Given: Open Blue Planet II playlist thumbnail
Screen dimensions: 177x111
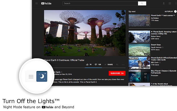Looking at the screenshot, I should pos(139,76).
